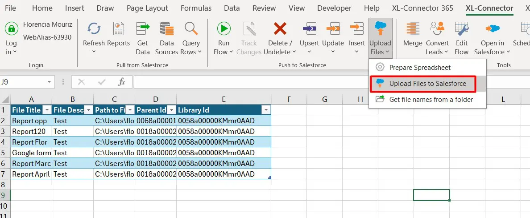Switch to the Help tab

(x=372, y=8)
